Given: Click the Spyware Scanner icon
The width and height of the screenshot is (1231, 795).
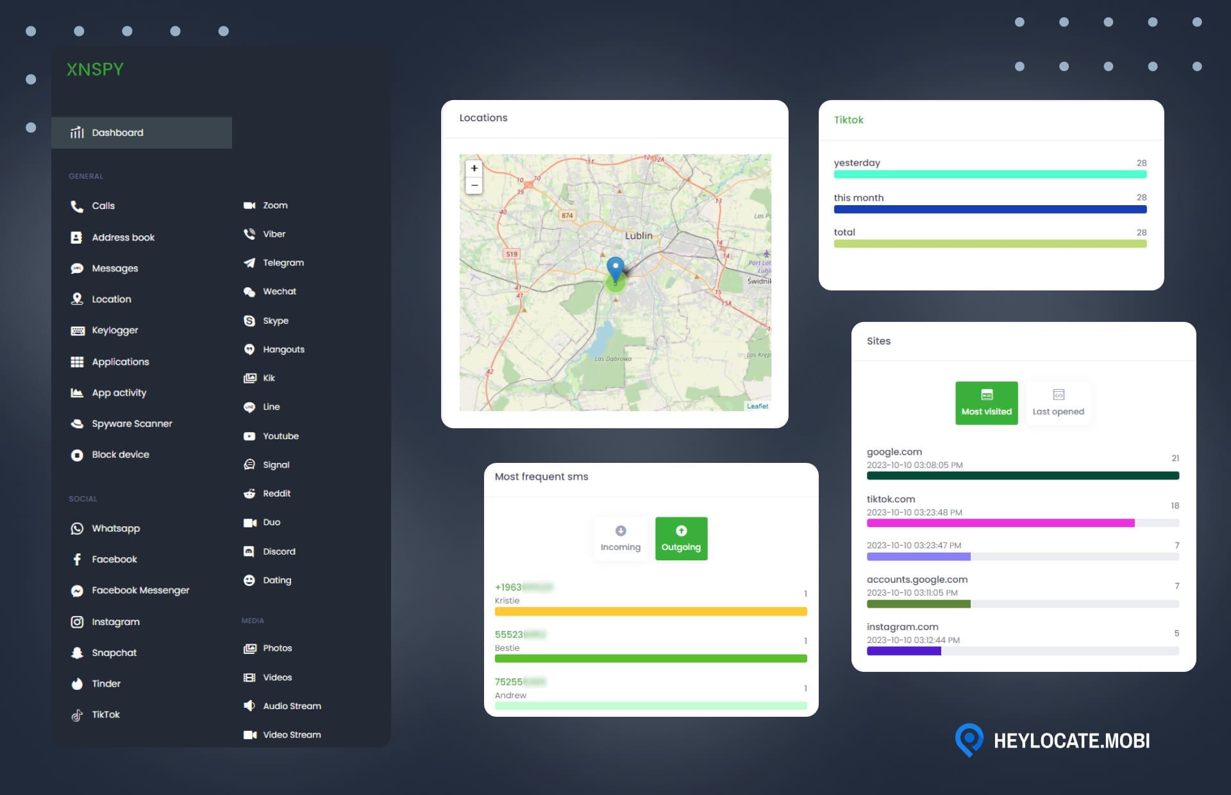Looking at the screenshot, I should click(77, 424).
